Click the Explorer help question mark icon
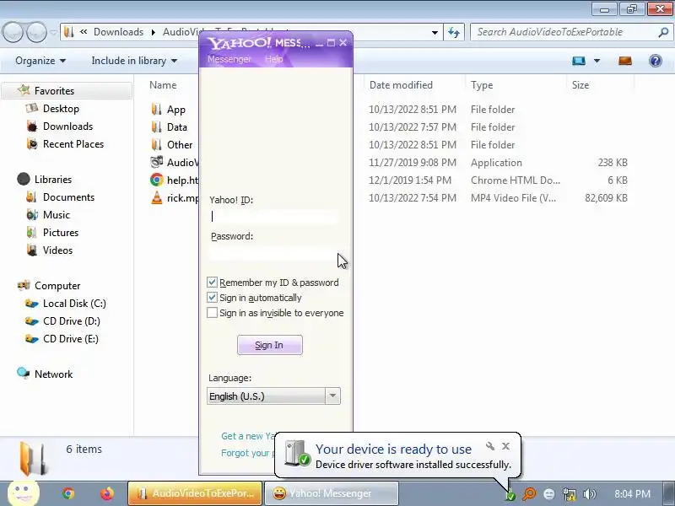Screen dimensions: 675x506 click(656, 61)
